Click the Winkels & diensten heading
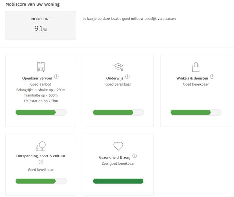This screenshot has width=234, height=197. [192, 78]
